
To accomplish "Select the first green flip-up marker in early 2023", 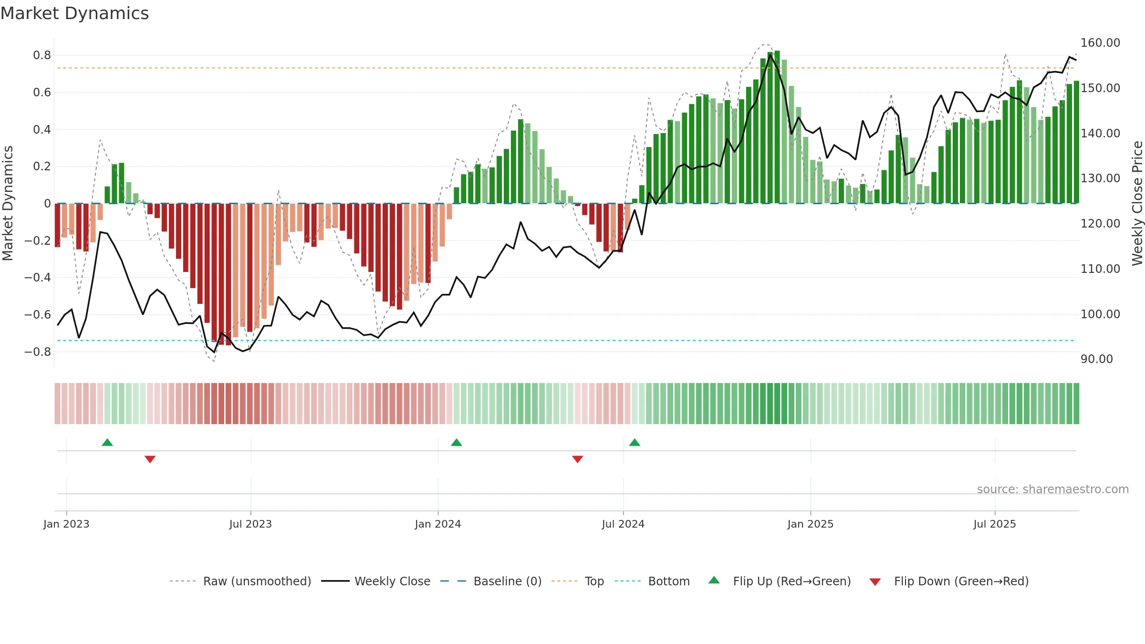I will tap(107, 442).
